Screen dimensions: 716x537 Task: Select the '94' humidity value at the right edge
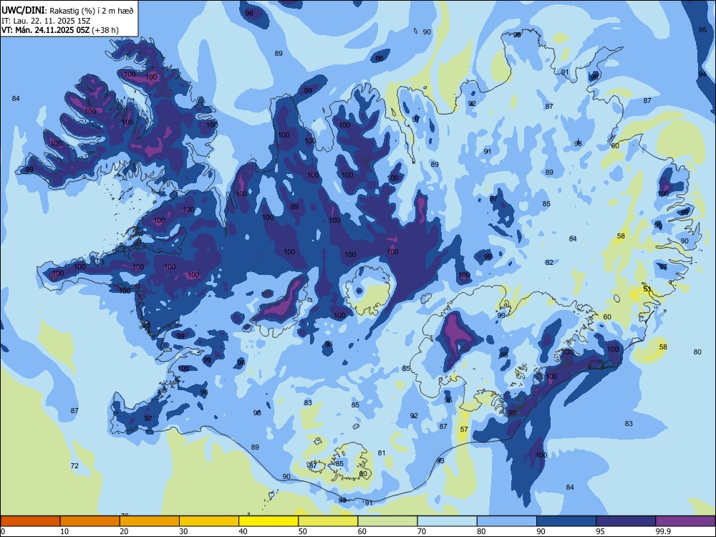[702, 74]
